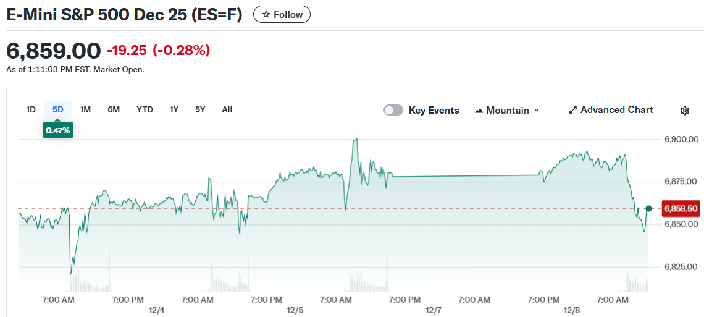
Task: Select the 5Y time range
Action: 200,109
